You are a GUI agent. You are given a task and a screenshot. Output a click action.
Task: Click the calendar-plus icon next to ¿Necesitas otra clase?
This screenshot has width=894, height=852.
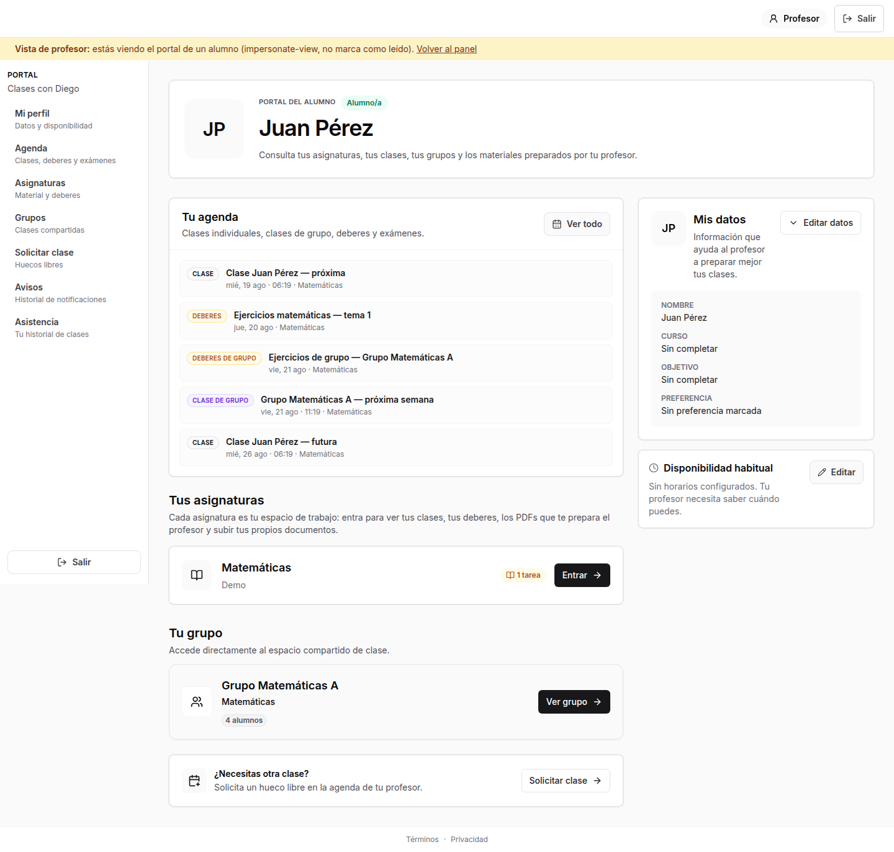[x=194, y=781]
